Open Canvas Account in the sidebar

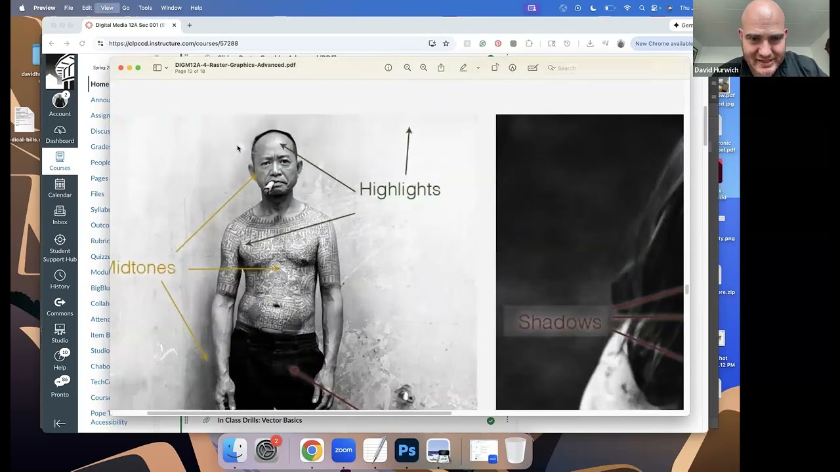pyautogui.click(x=60, y=105)
